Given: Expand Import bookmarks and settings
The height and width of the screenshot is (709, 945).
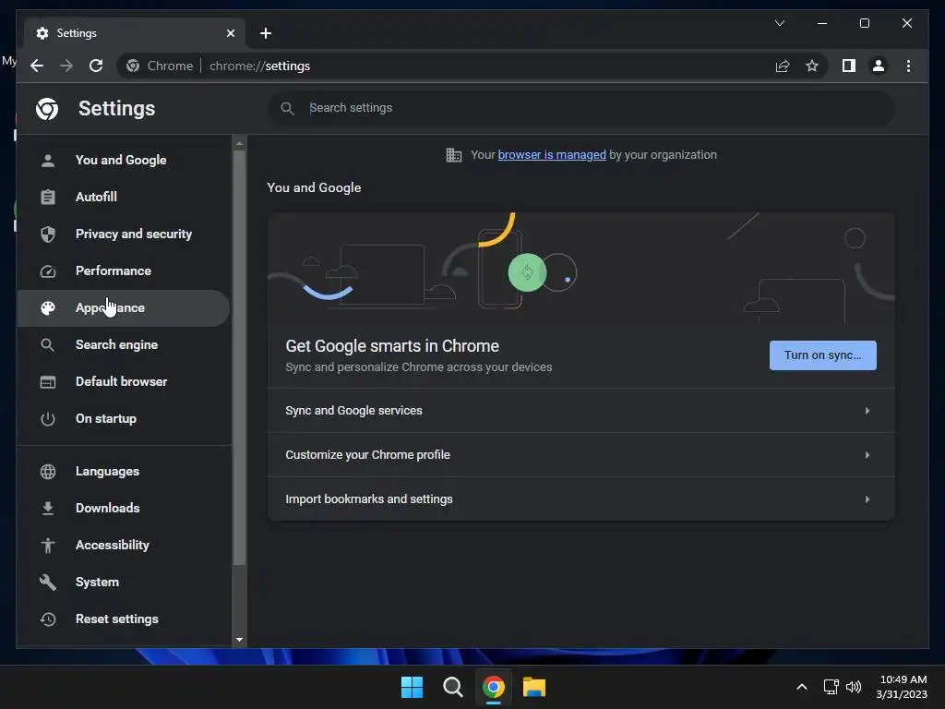Looking at the screenshot, I should coord(581,499).
